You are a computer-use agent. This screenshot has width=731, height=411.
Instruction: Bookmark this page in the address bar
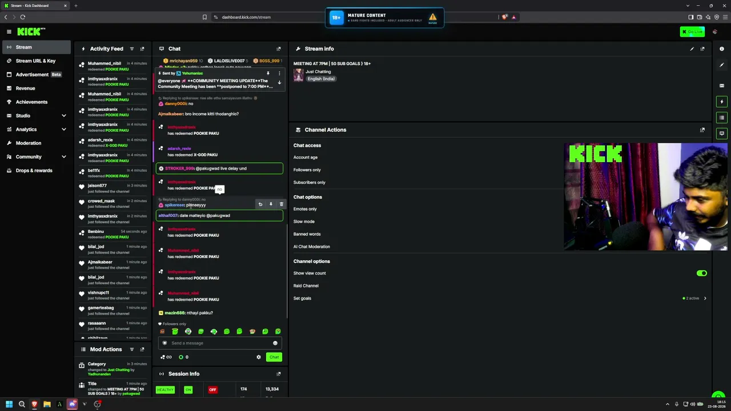pos(204,17)
